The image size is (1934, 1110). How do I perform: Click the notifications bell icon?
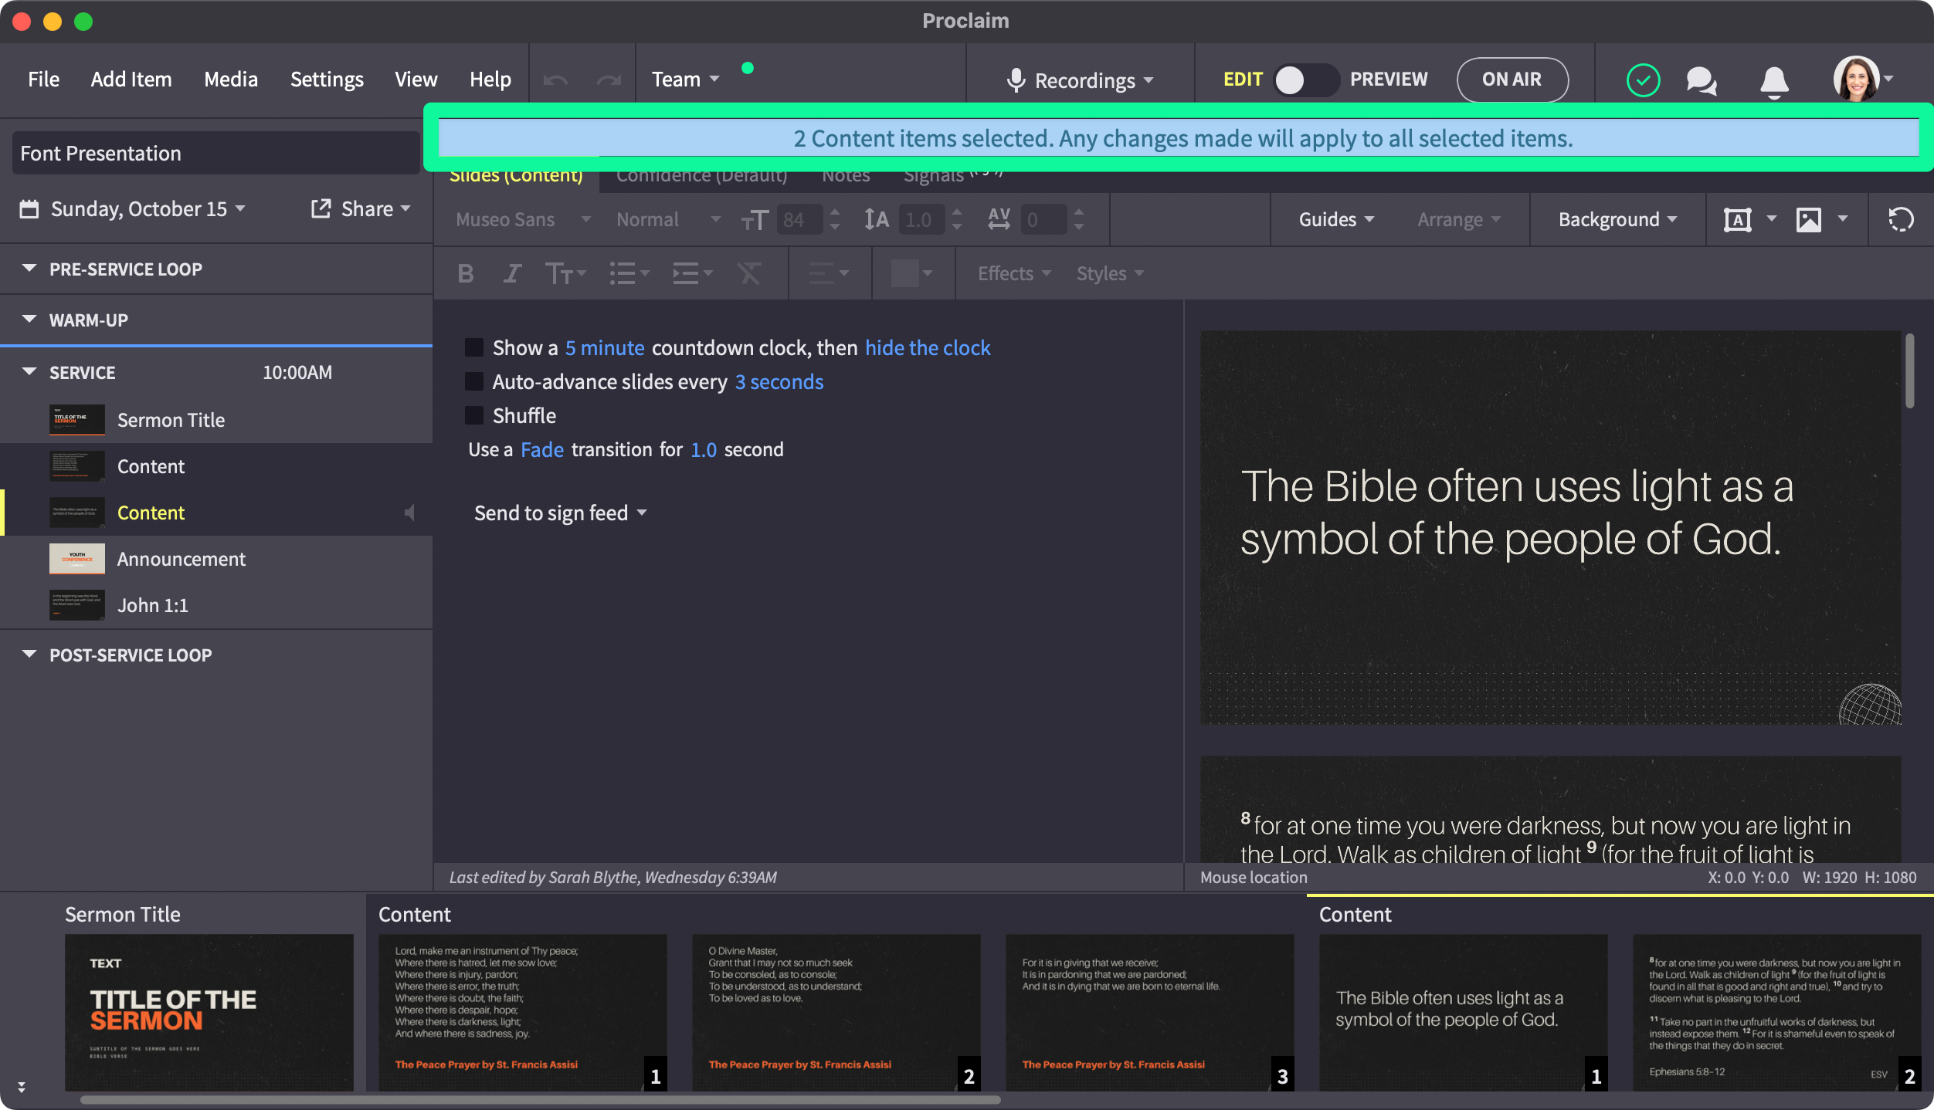(1773, 80)
